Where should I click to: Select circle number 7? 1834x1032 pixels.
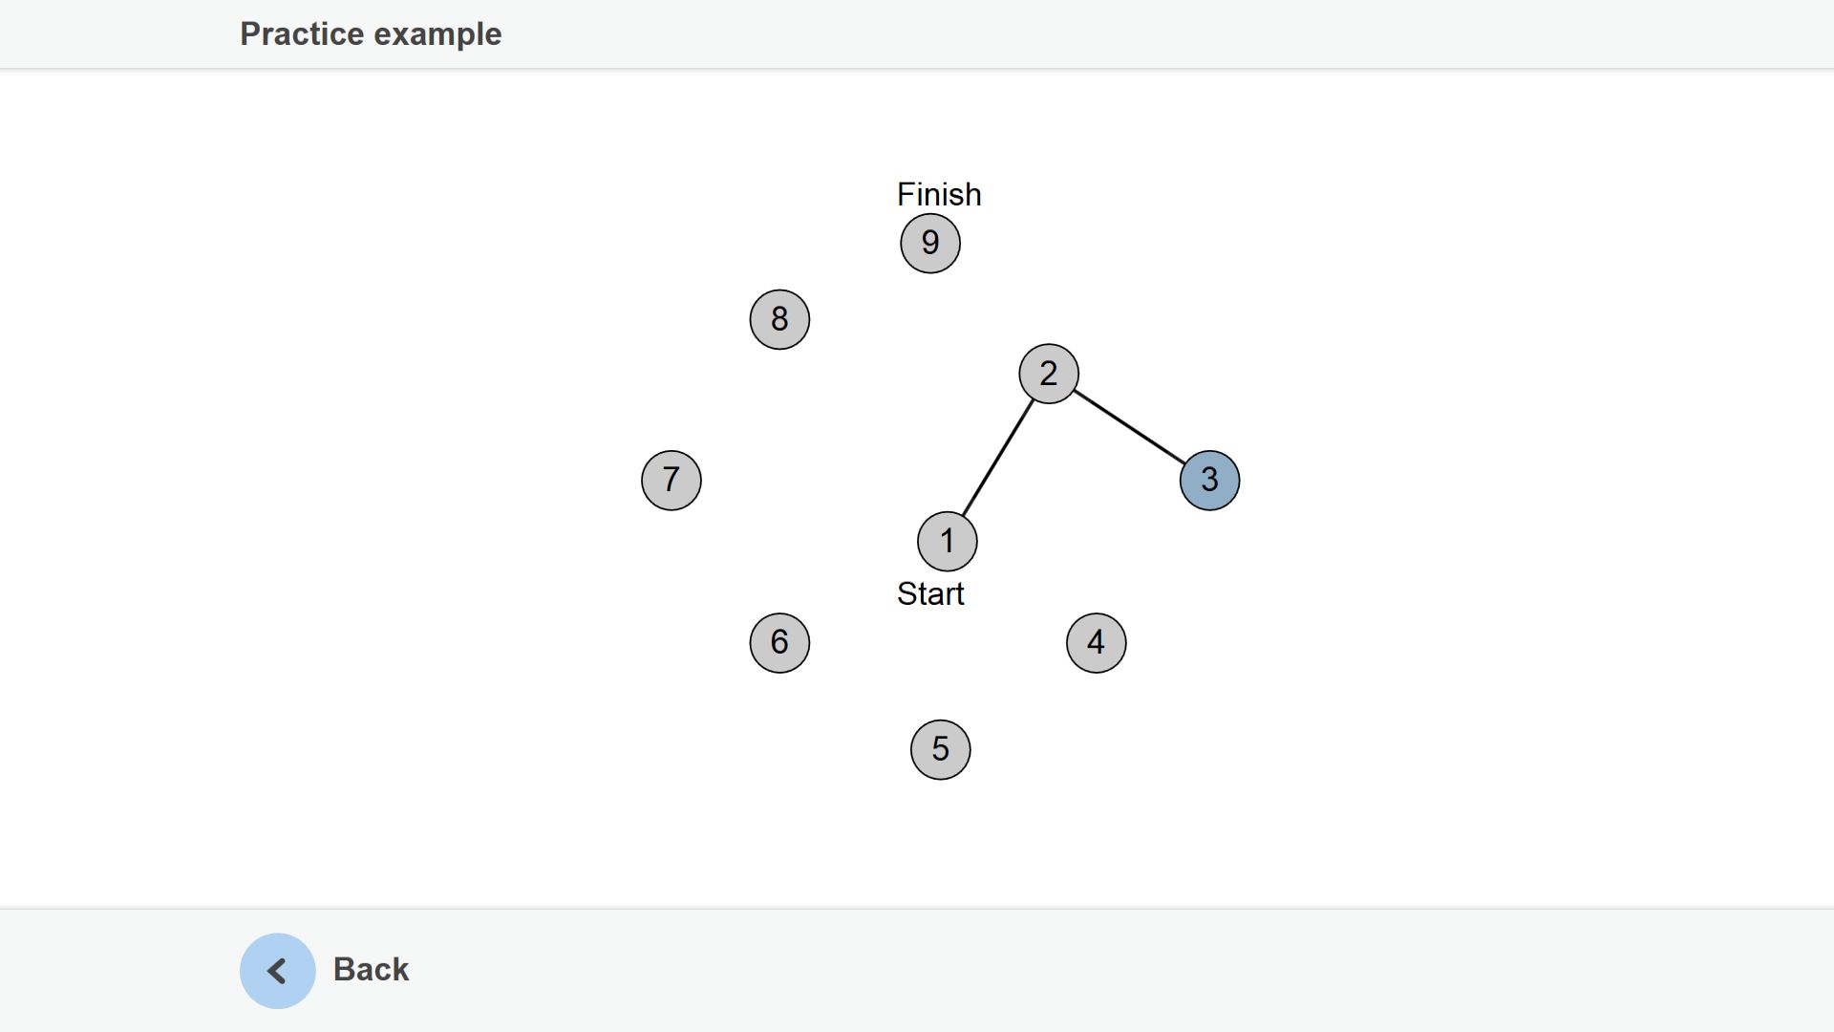(672, 481)
